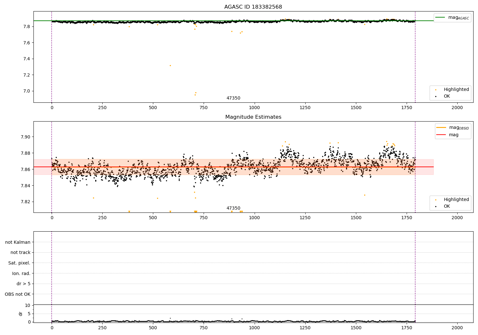Click the 2000 x-axis tick of the top plot
Image resolution: width=478 pixels, height=335 pixels.
coord(457,108)
